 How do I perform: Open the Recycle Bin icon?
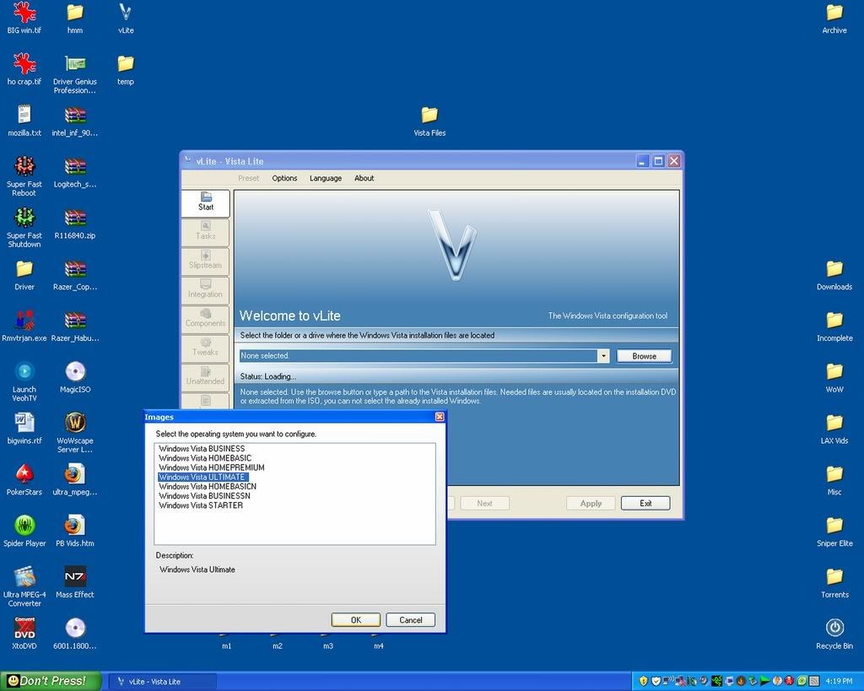[834, 628]
